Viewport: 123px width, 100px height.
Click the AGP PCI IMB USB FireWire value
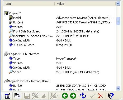tap(83, 22)
